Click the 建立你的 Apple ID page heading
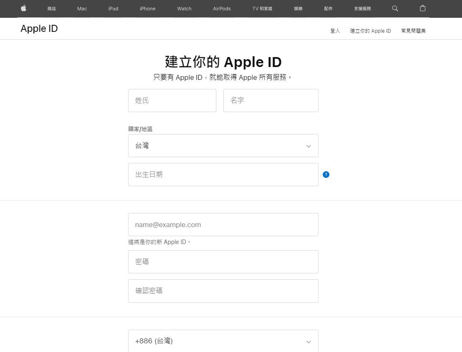The image size is (462, 352). tap(223, 62)
